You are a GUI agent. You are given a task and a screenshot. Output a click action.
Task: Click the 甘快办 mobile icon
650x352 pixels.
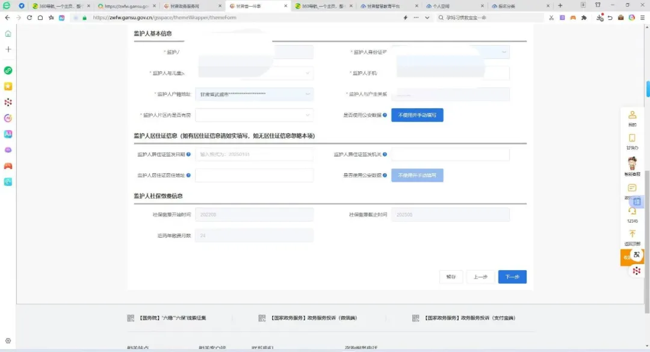click(632, 138)
